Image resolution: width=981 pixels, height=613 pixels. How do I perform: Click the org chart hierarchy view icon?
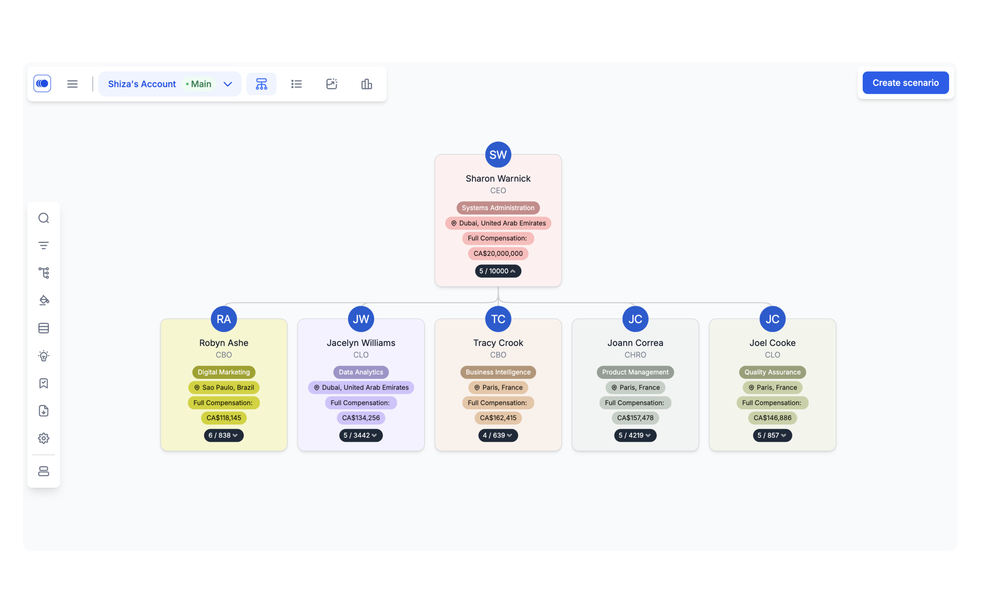coord(261,84)
